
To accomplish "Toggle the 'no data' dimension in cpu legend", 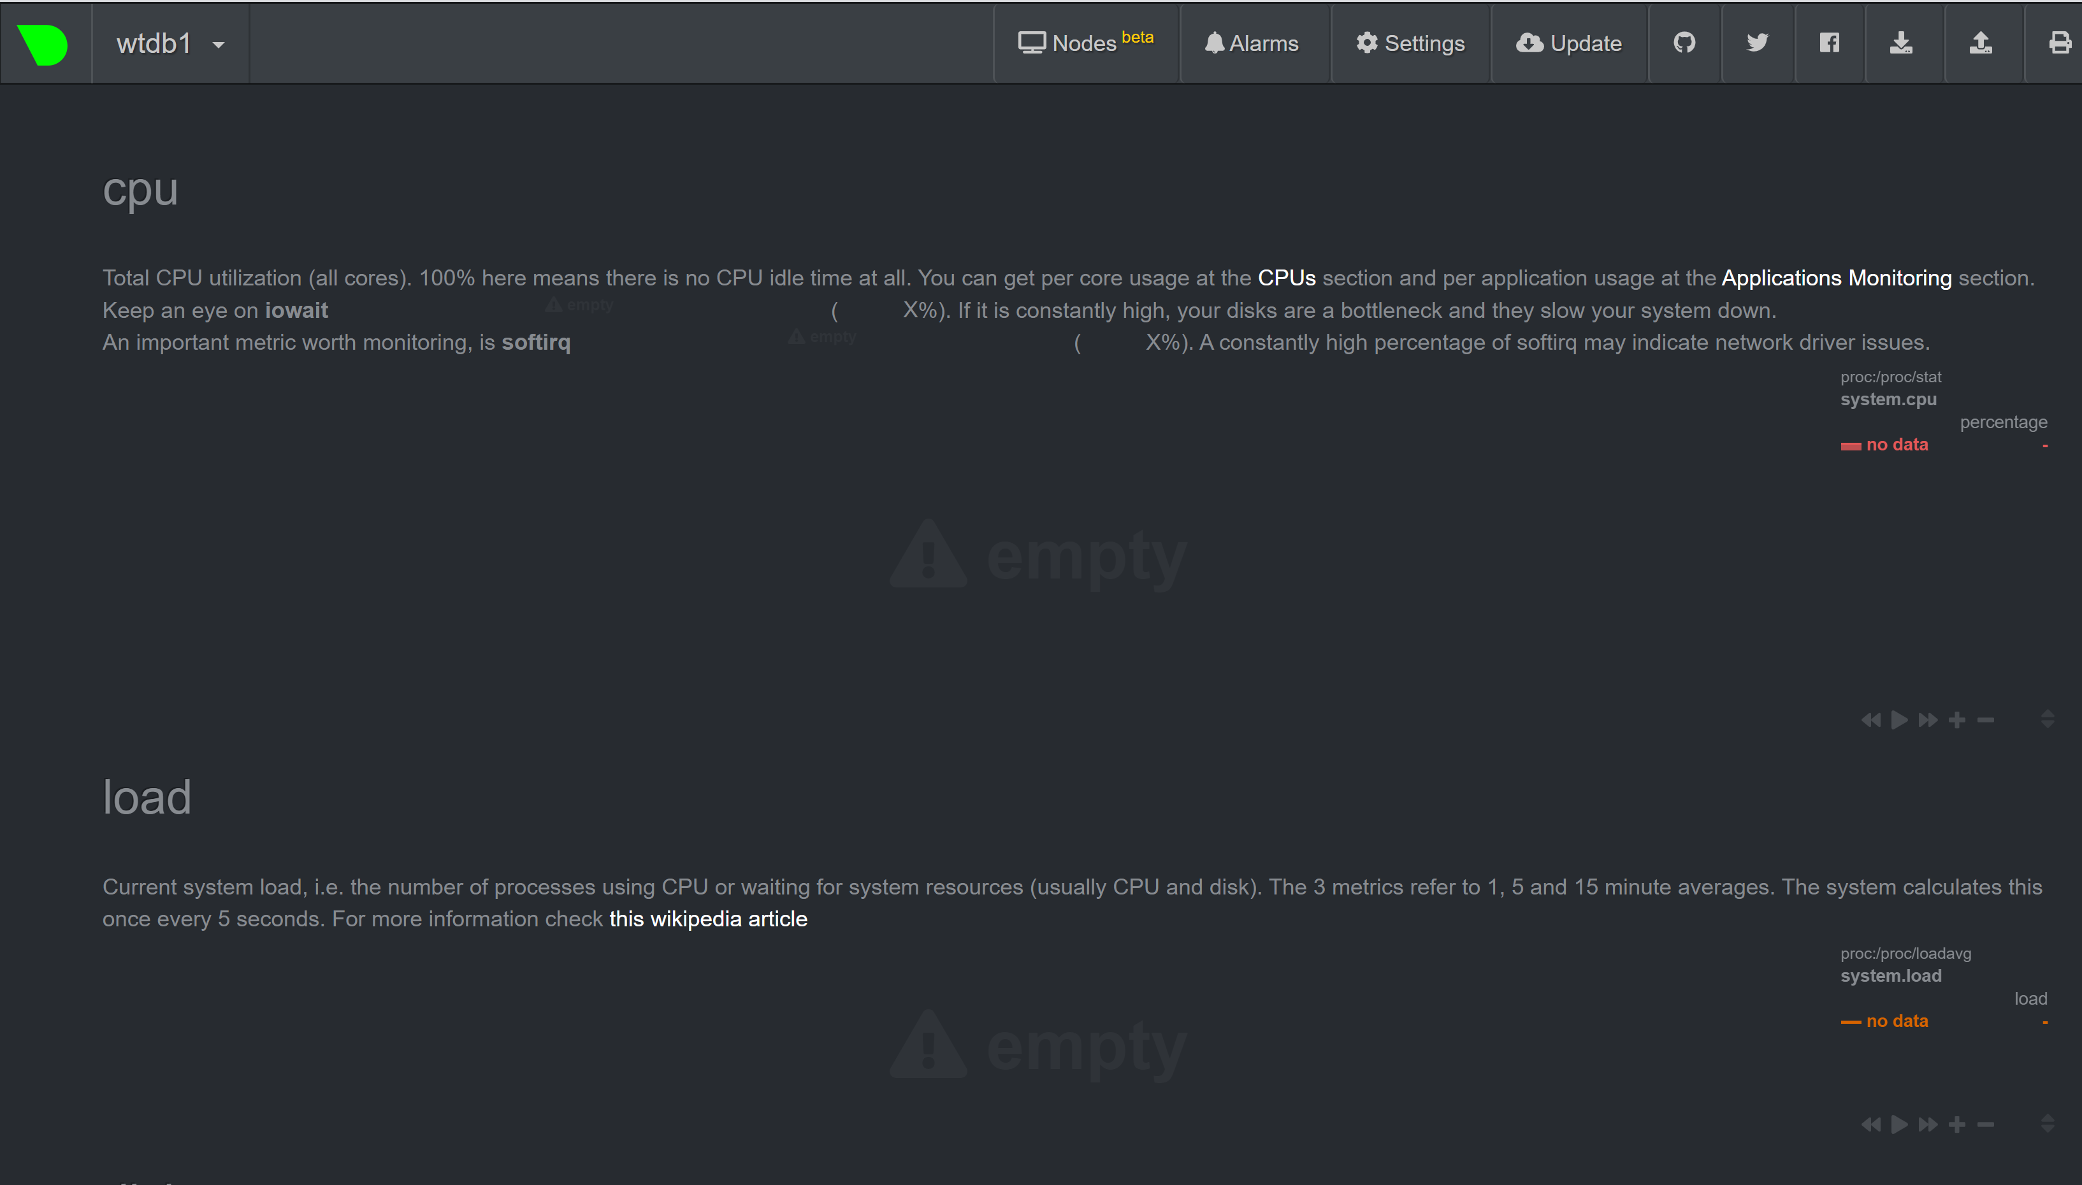I will coord(1884,443).
